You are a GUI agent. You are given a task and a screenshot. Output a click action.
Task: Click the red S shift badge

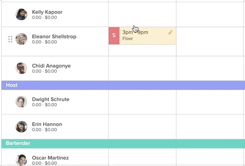(114, 36)
